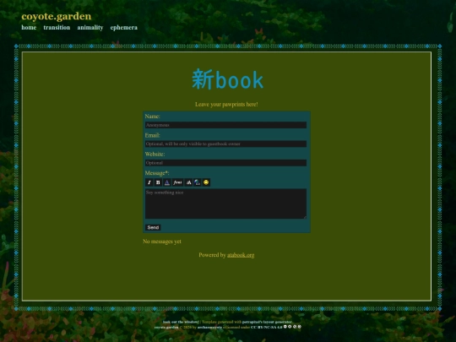Open the animality section
The width and height of the screenshot is (456, 342).
(x=90, y=27)
